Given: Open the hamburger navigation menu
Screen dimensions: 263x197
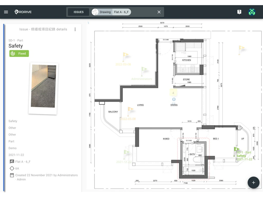Looking at the screenshot, I should [x=6, y=12].
